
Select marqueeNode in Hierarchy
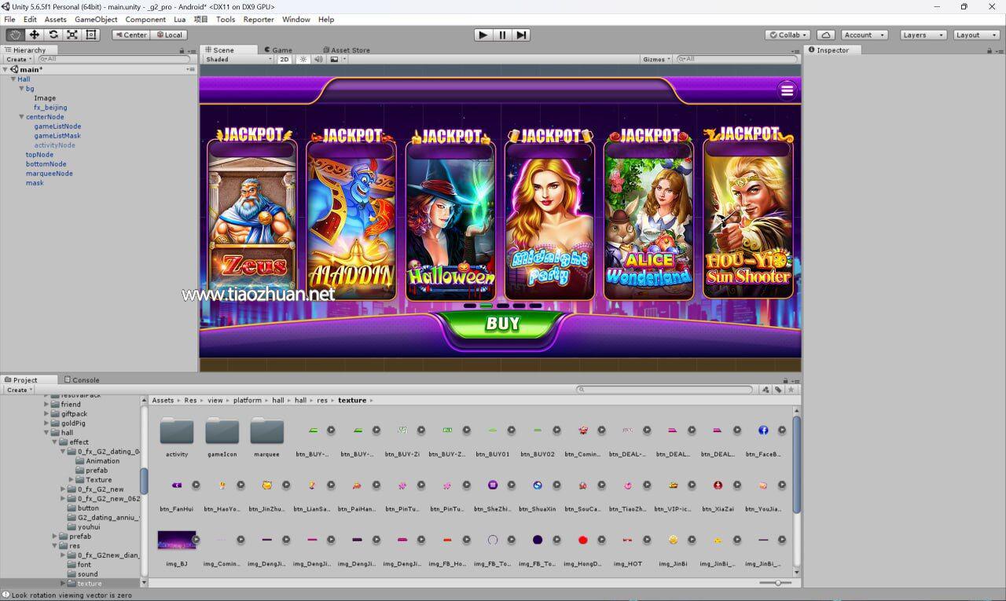[x=50, y=174]
